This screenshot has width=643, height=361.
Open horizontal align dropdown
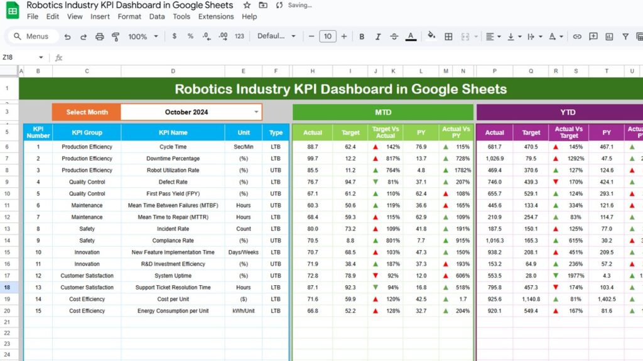pyautogui.click(x=493, y=36)
